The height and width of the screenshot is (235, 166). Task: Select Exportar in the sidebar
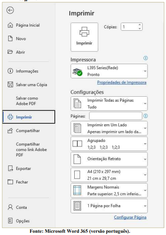click(x=23, y=169)
